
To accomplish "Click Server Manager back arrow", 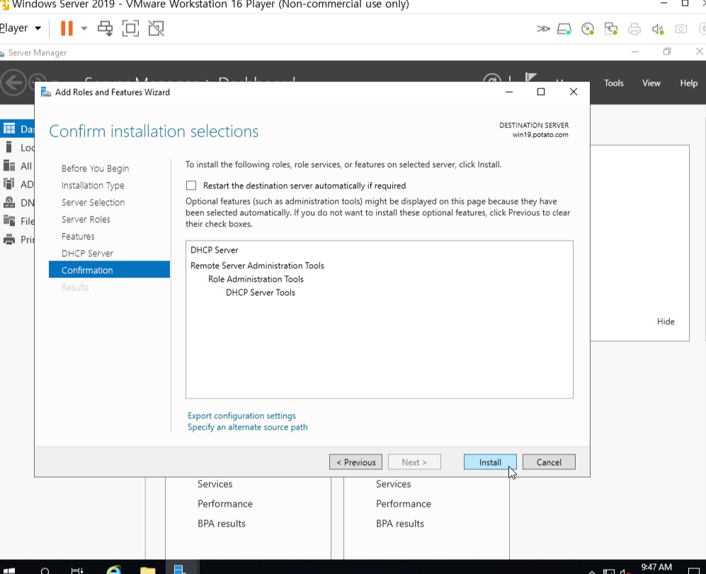I will [x=13, y=83].
